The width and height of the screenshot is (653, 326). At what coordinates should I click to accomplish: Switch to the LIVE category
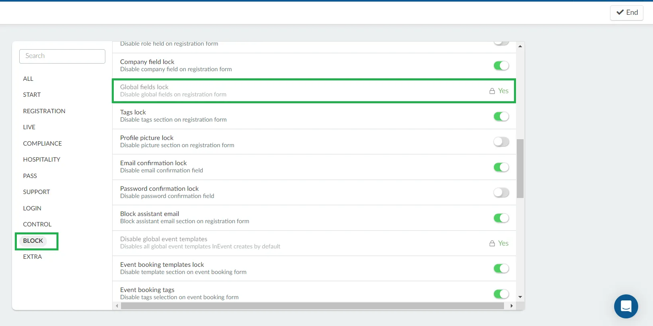(x=29, y=127)
